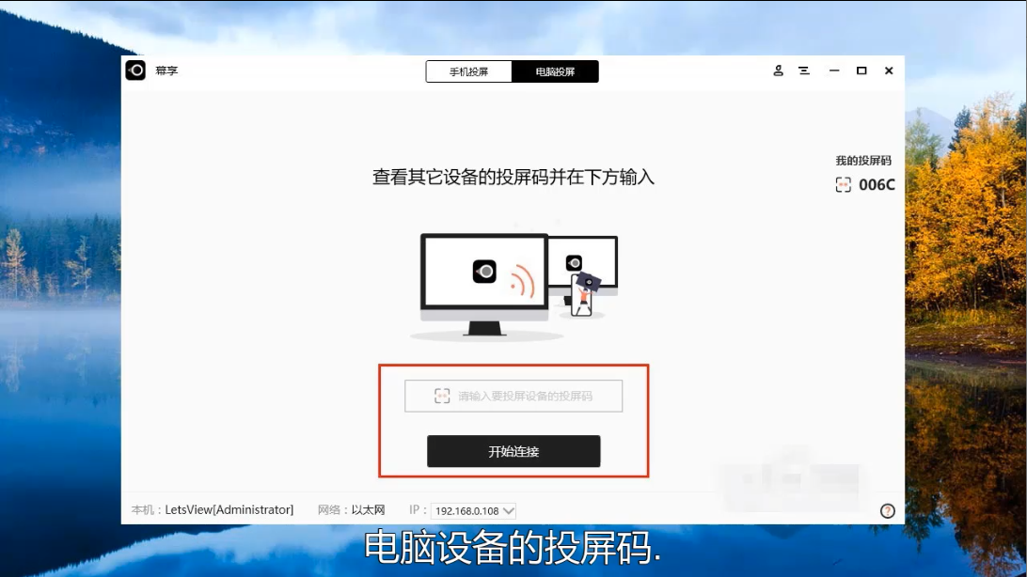Screen dimensions: 1027x577
Task: Click the LetsView[Administrator] device name
Action: 229,510
